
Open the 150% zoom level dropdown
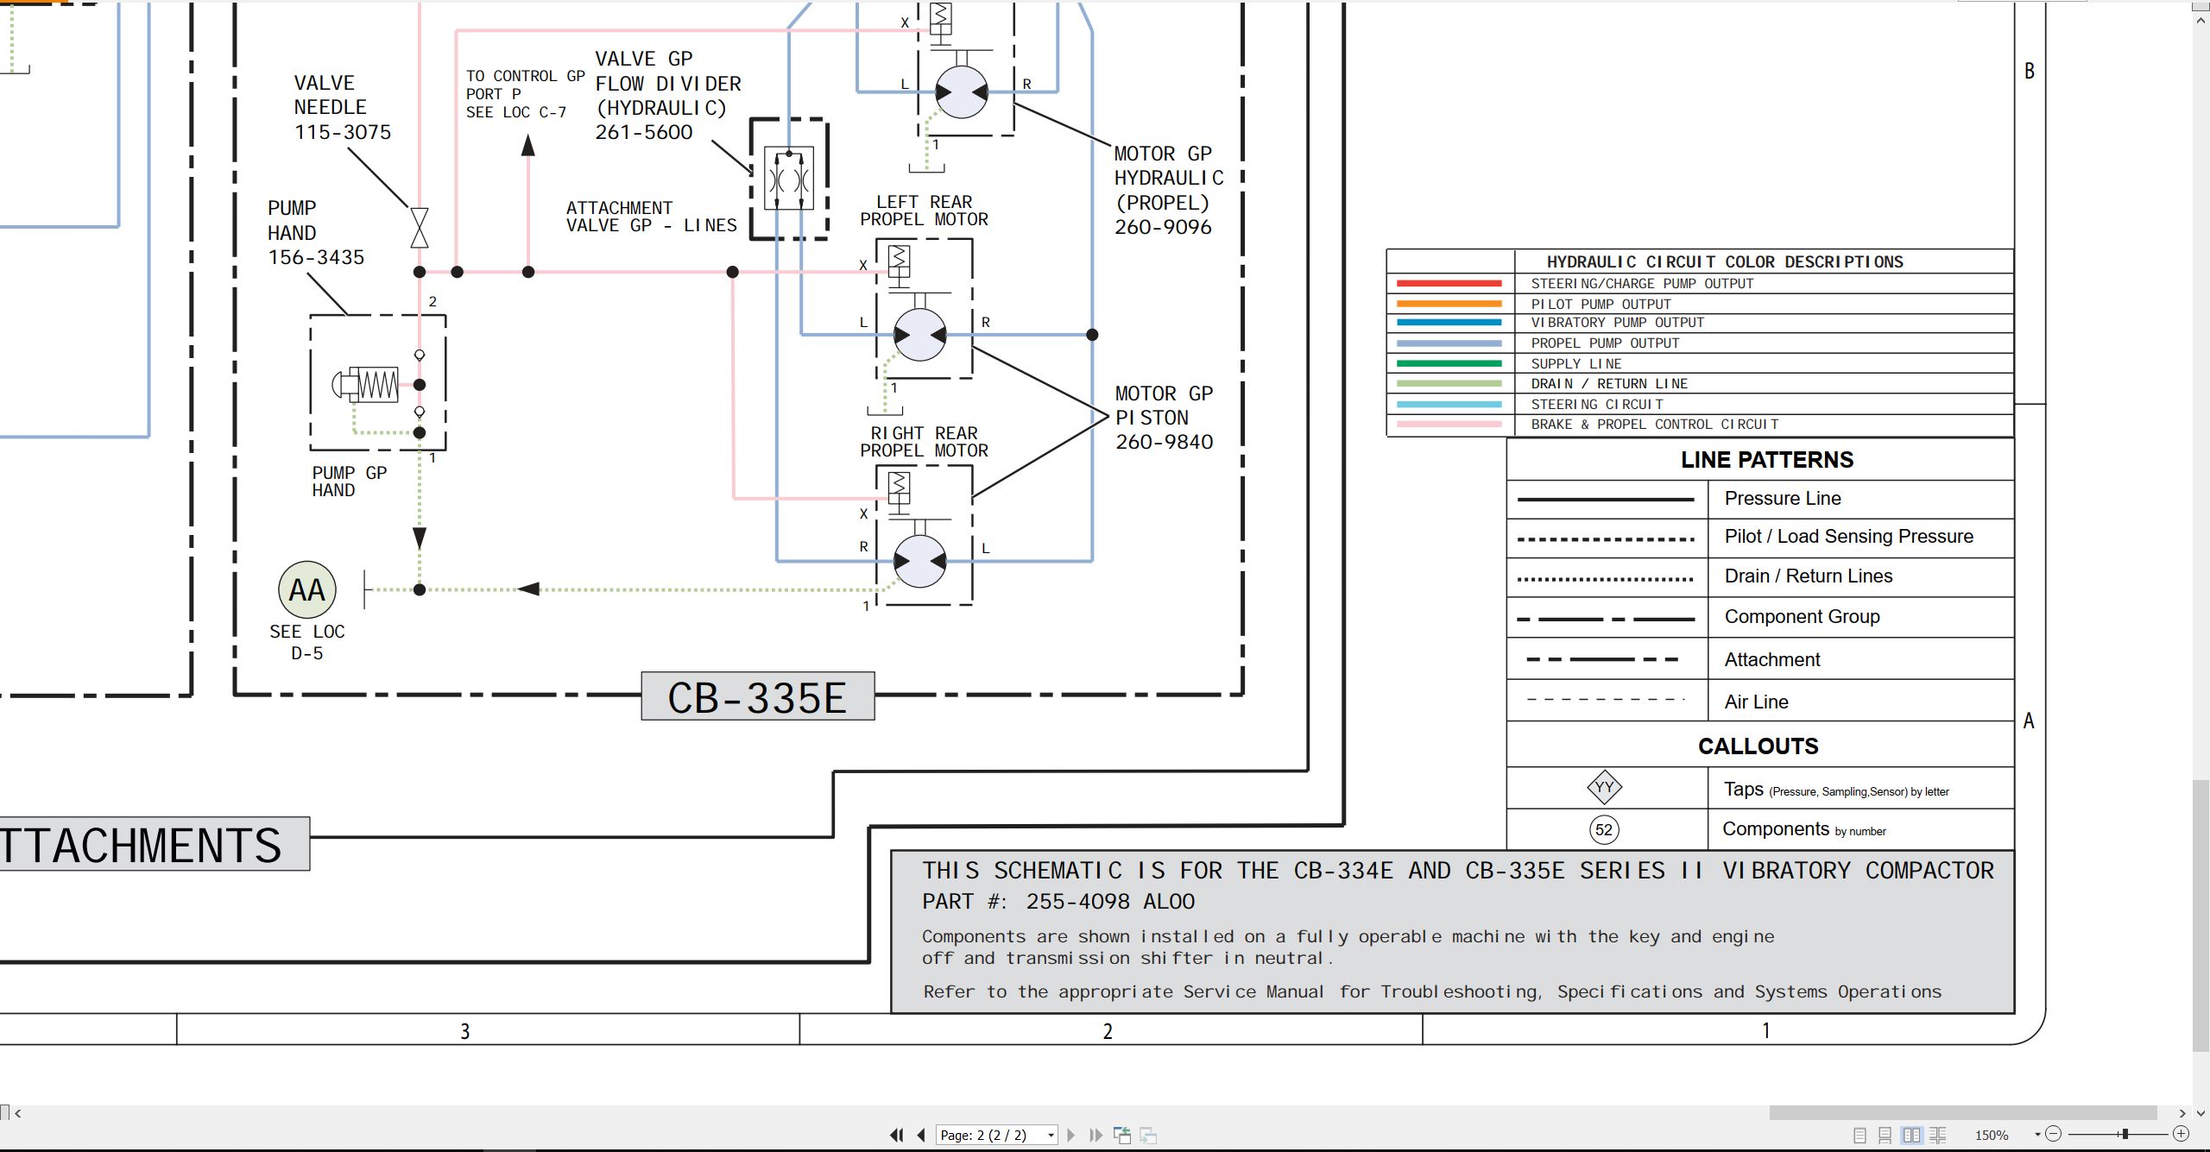[x=2037, y=1135]
